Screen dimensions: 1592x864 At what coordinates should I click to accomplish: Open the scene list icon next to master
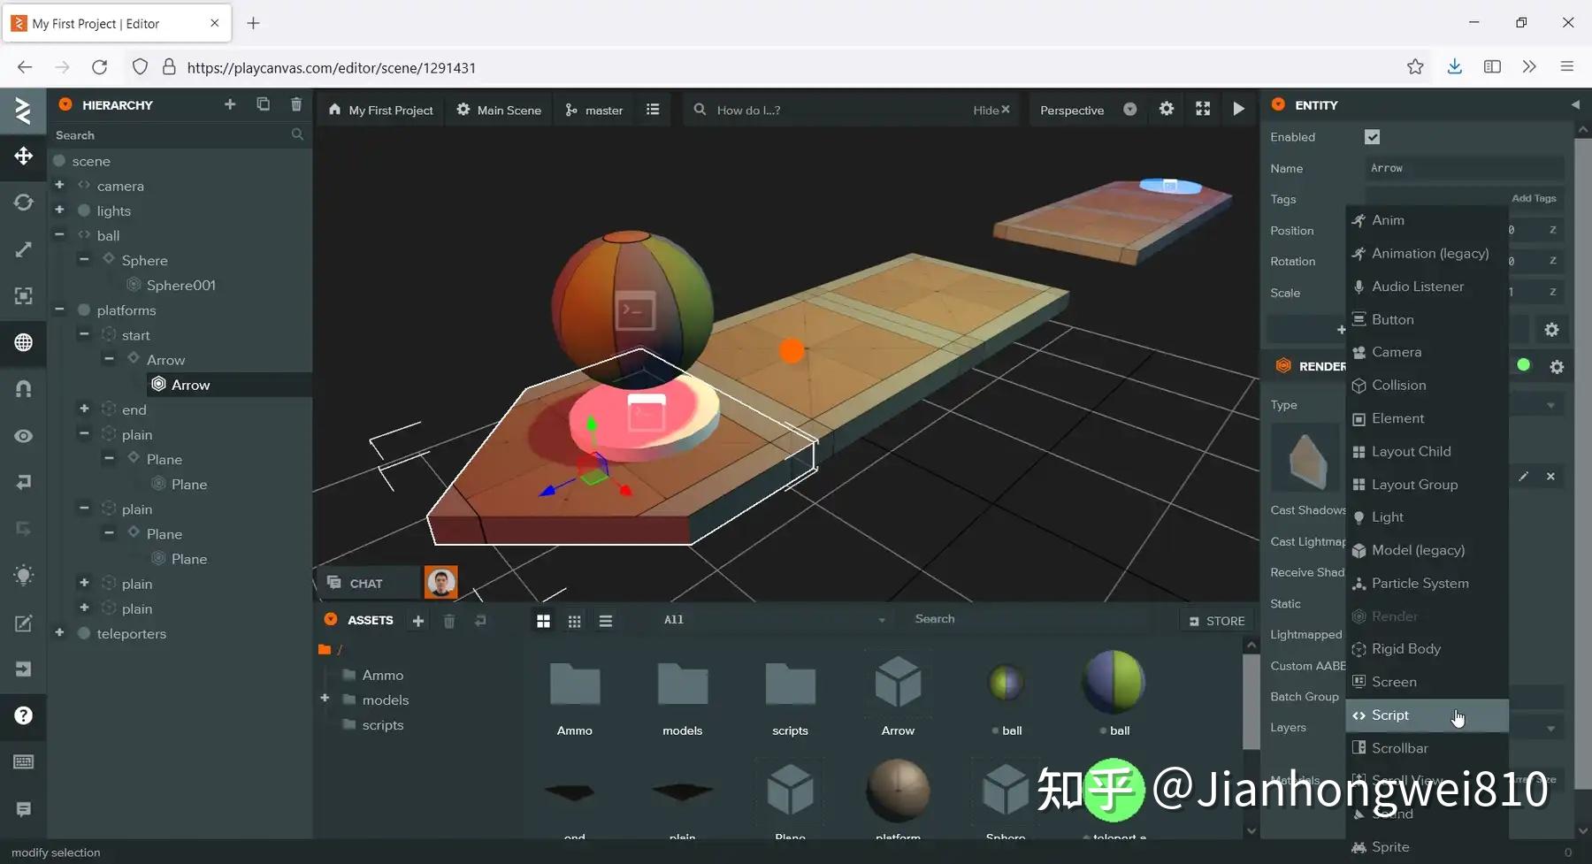(x=653, y=110)
